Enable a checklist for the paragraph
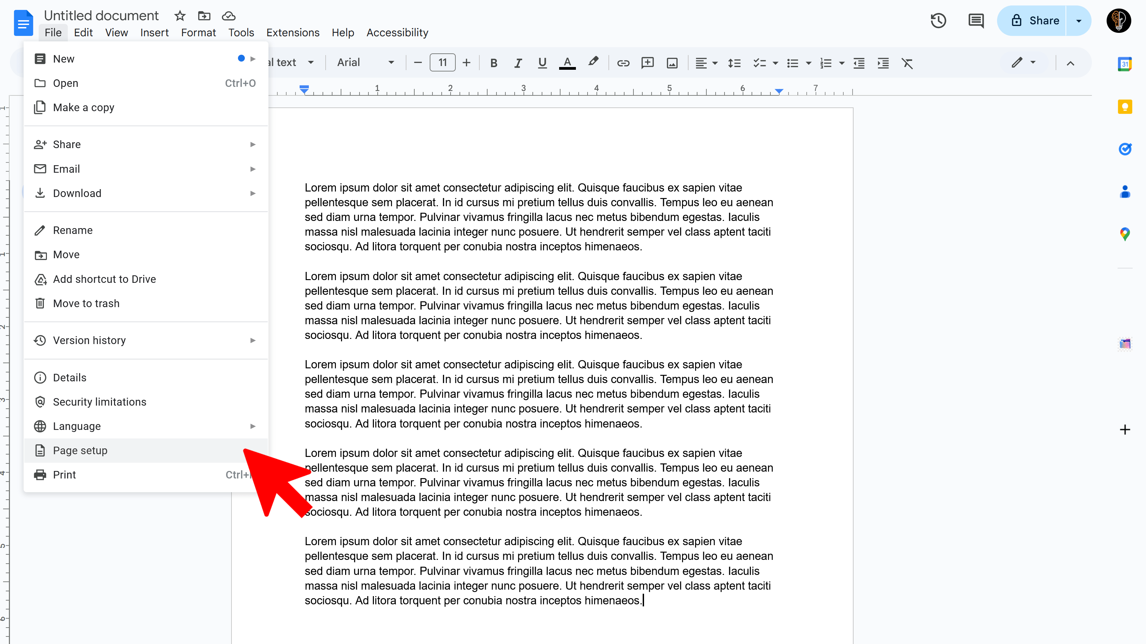The width and height of the screenshot is (1146, 644). point(759,63)
